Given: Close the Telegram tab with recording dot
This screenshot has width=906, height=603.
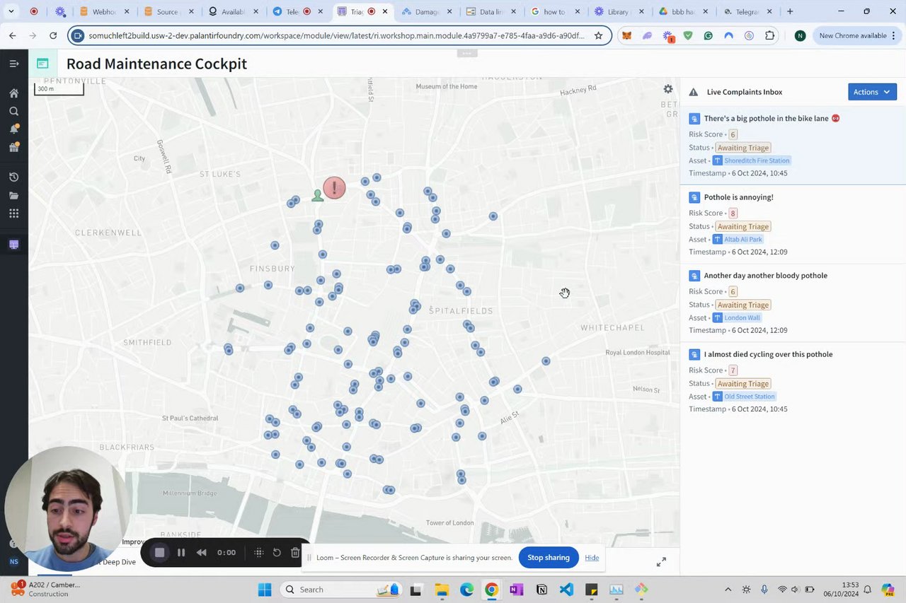Looking at the screenshot, I should [x=321, y=12].
